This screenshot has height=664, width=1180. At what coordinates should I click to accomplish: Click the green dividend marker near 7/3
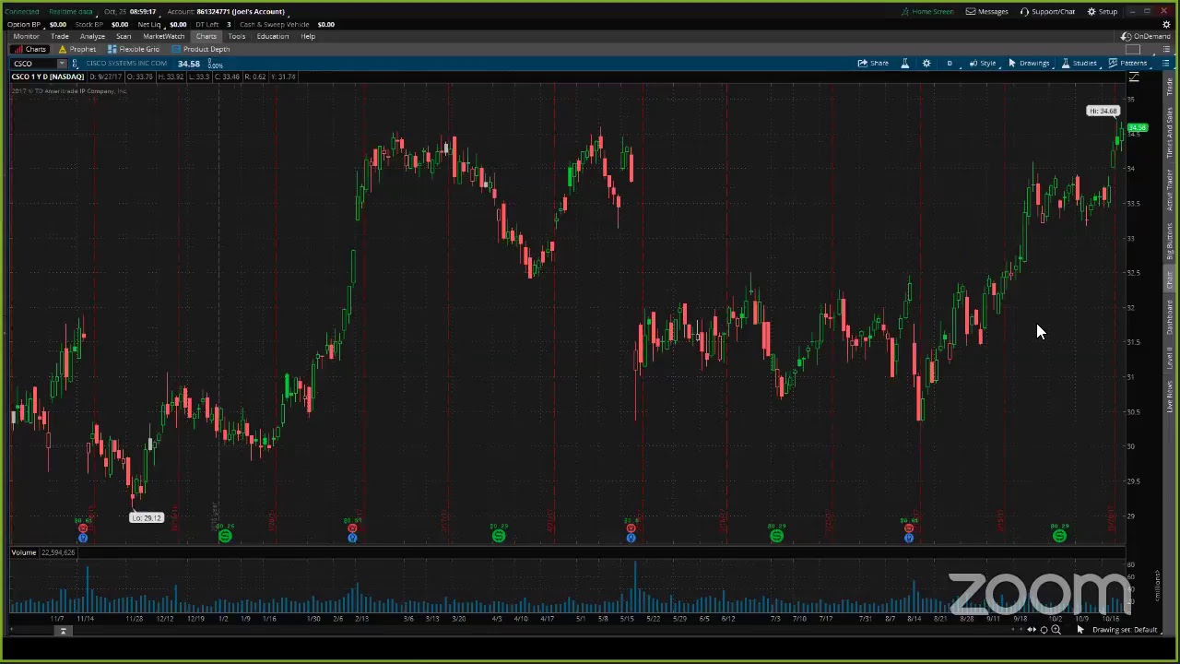pyautogui.click(x=776, y=536)
